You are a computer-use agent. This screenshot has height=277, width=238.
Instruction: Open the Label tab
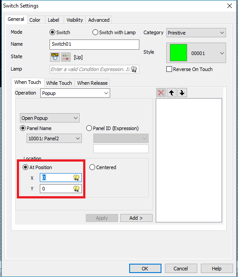54,20
